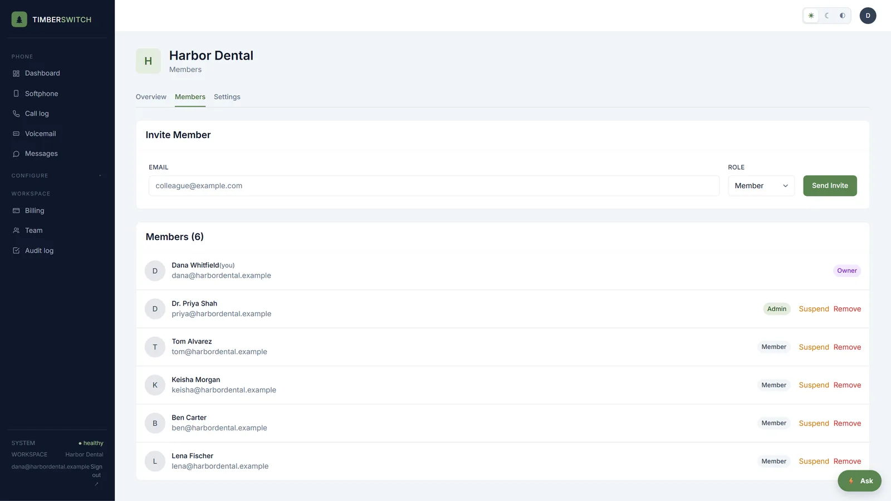Select the Members tab
Screen dimensions: 891x501
pos(190,97)
